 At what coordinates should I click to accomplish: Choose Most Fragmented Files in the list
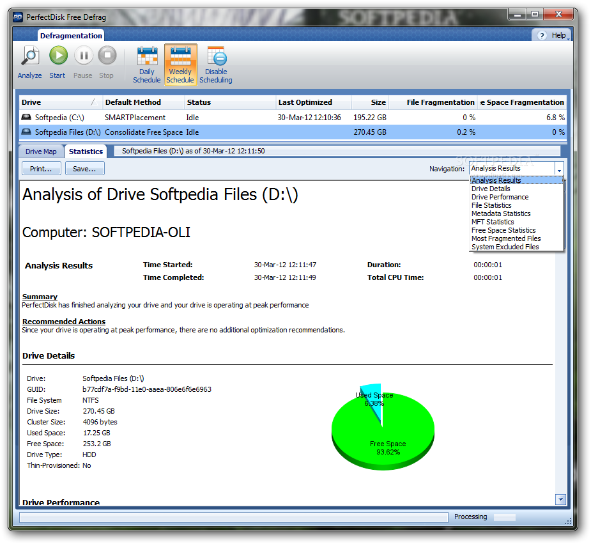516,238
